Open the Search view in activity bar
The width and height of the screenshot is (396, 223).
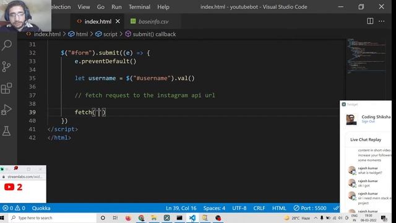pos(7,45)
